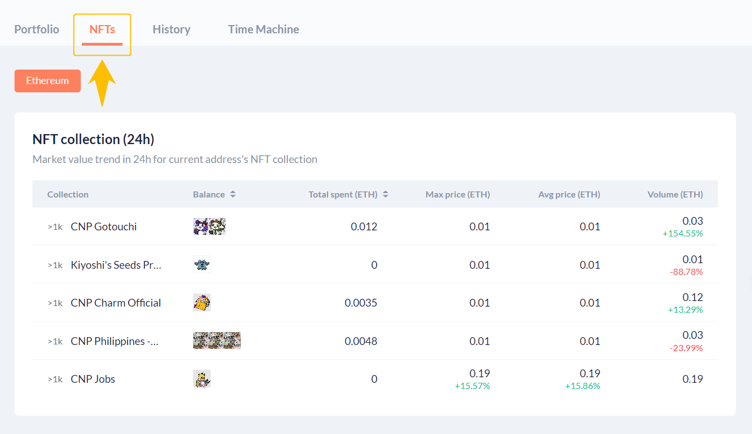Select the NFTs tab
This screenshot has height=434, width=752.
[102, 29]
